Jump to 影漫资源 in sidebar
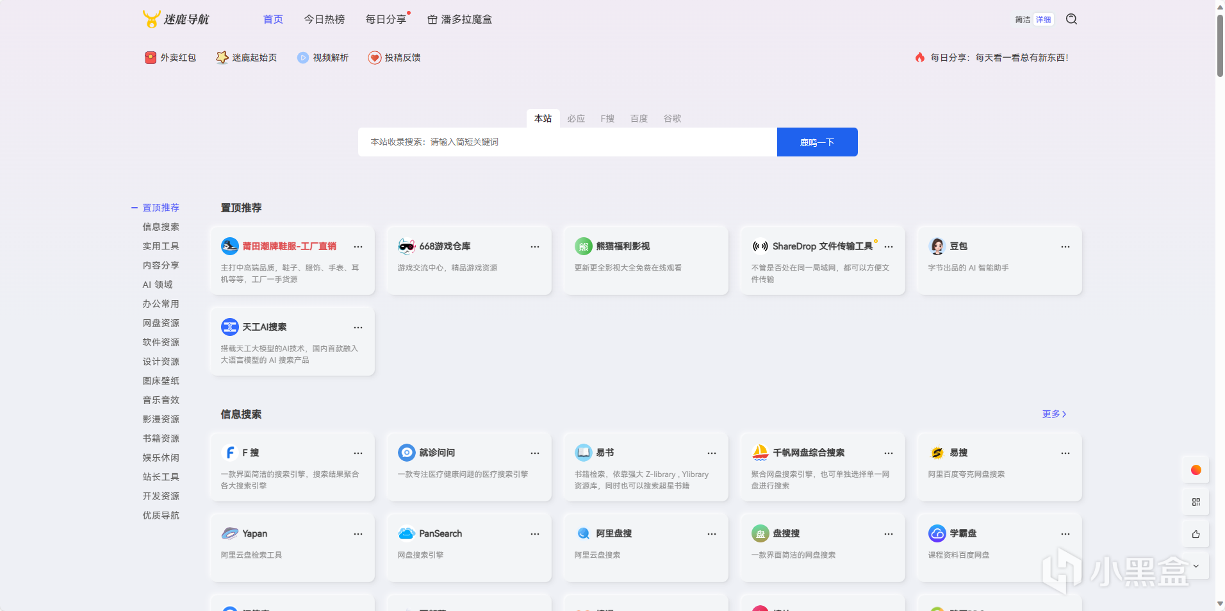The width and height of the screenshot is (1225, 611). (161, 419)
